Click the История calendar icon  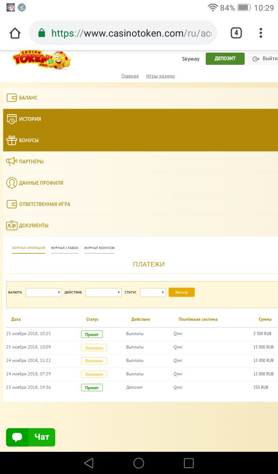(12, 119)
